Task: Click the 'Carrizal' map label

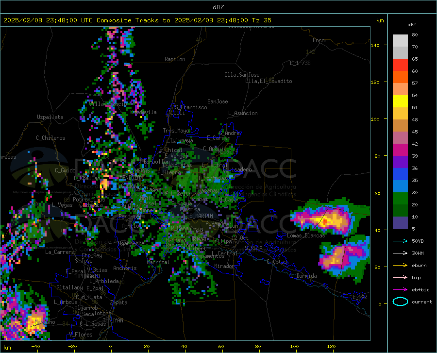Action: pyautogui.click(x=158, y=263)
